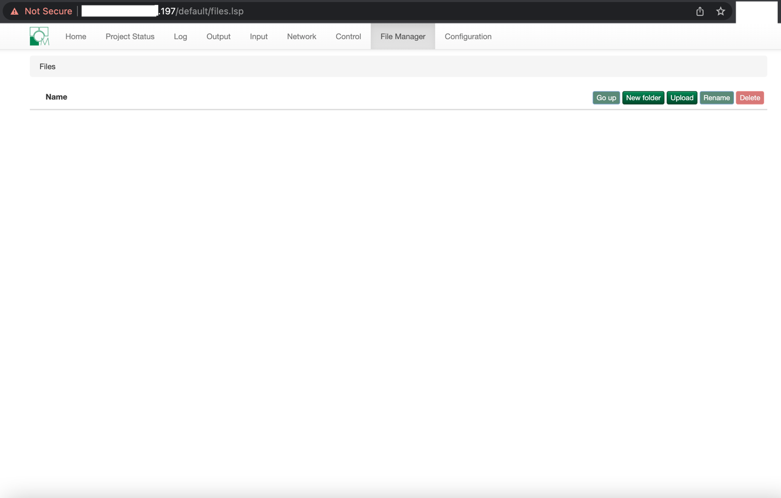Open the Control section
The image size is (781, 498).
[x=348, y=37]
